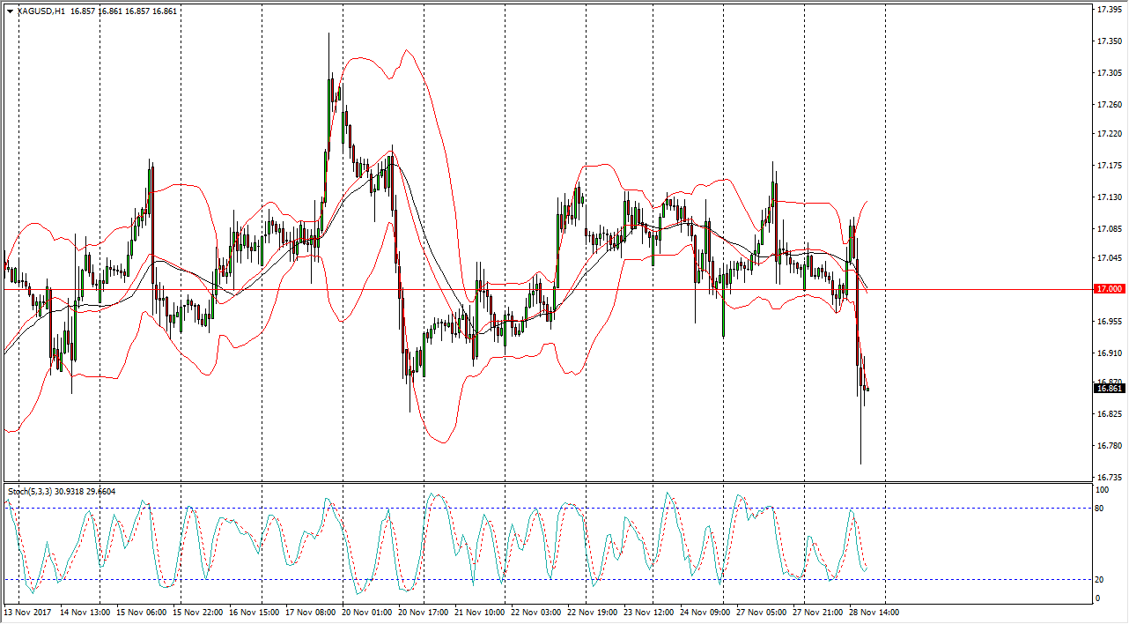
Task: Click the 16.910 price scale value
Action: 1109,353
